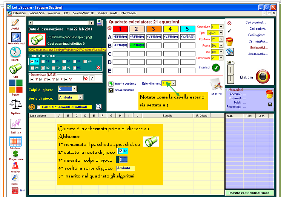The image size is (281, 197).
Task: Click Mostra compendio fusione button
Action: coord(249,193)
